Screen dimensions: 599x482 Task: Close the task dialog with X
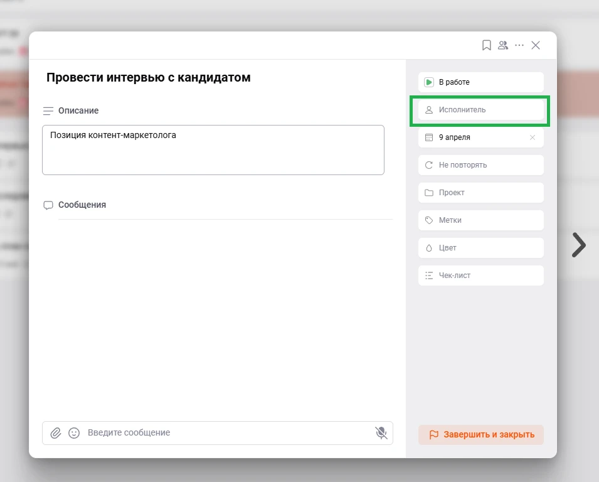[x=536, y=45]
